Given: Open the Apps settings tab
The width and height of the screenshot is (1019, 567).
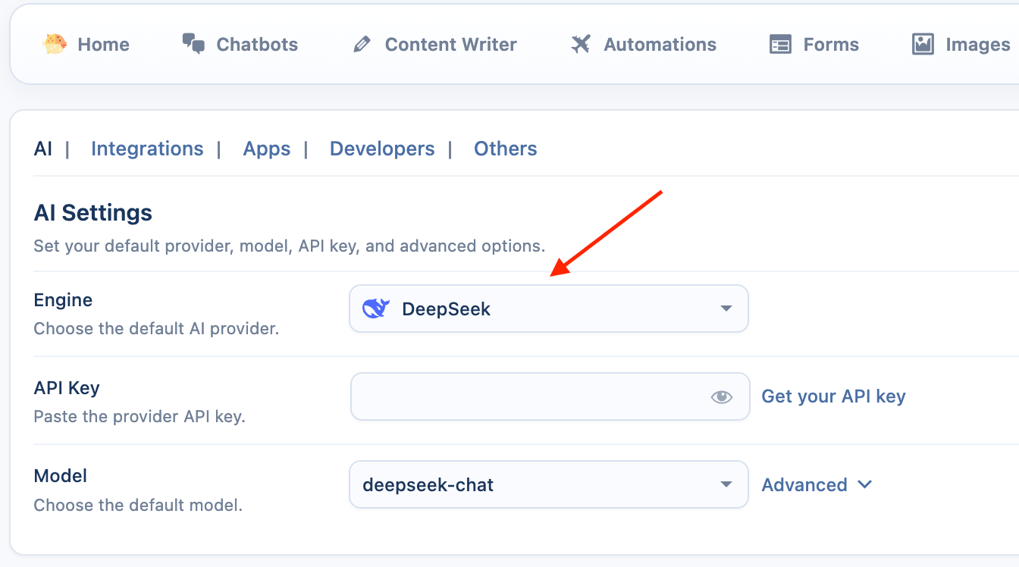Looking at the screenshot, I should coord(266,149).
